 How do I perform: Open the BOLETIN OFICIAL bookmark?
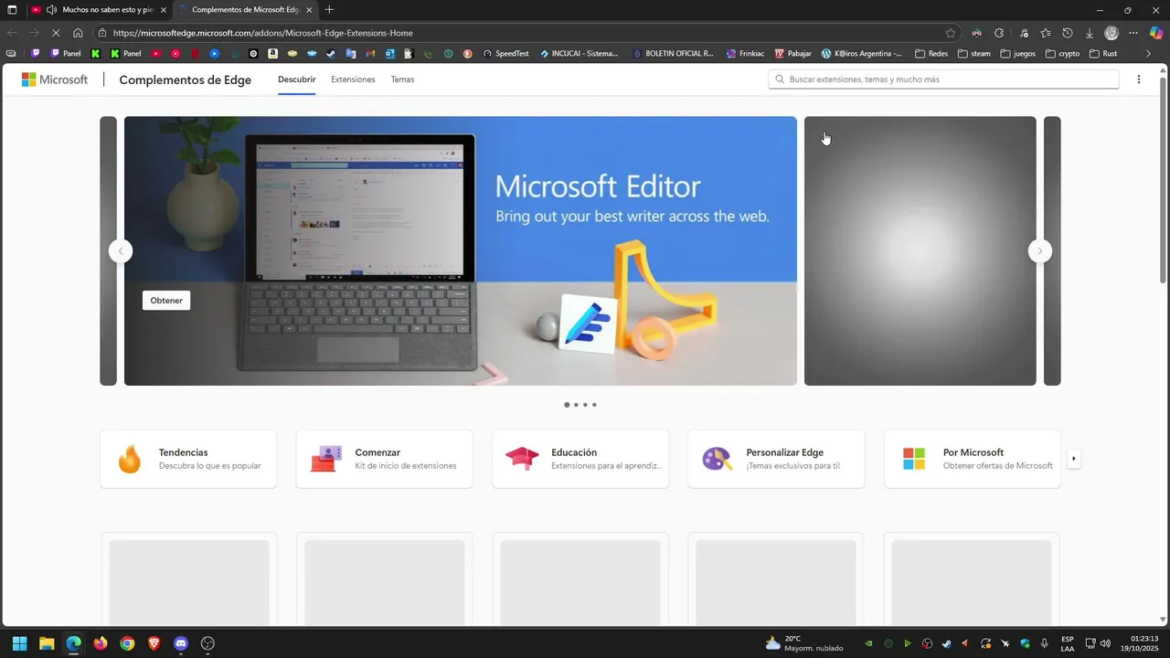pyautogui.click(x=673, y=53)
